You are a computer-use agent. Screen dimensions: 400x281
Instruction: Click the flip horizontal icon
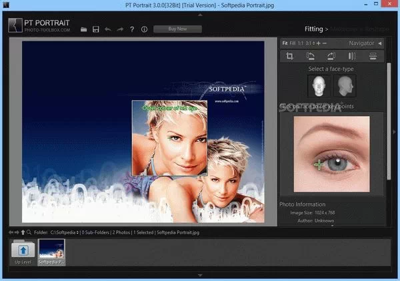click(352, 56)
